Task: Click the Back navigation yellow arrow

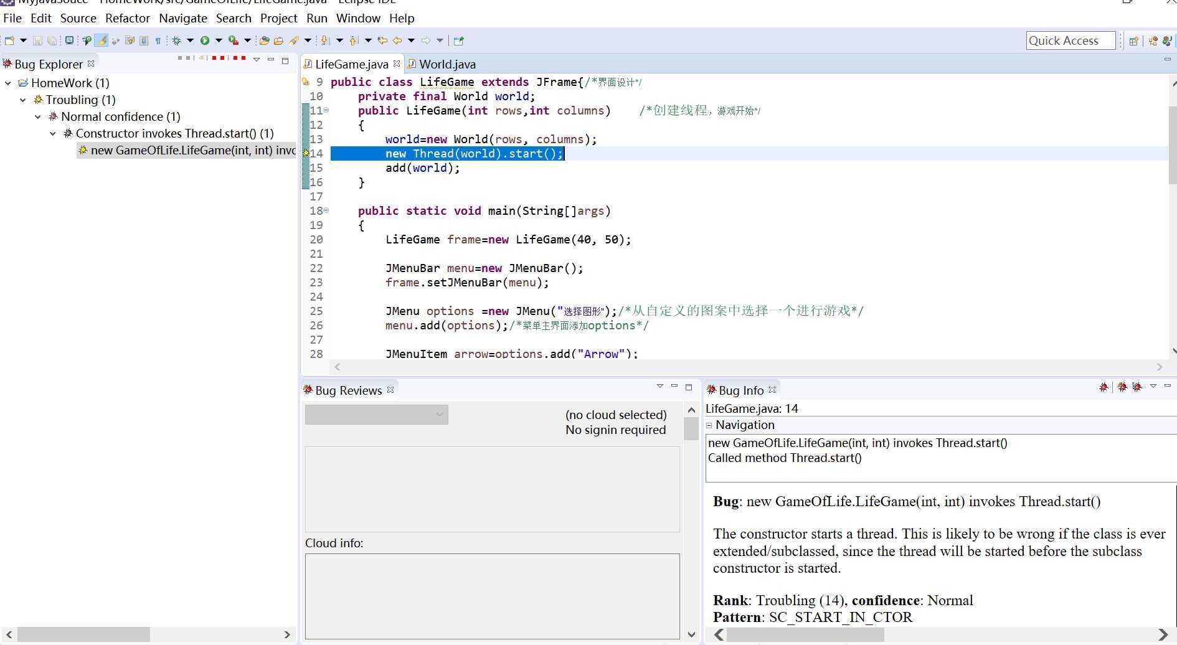Action: 397,40
